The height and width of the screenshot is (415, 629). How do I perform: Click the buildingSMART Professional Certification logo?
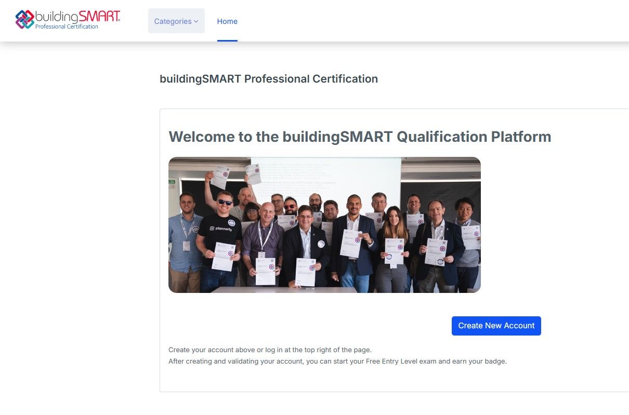pos(68,20)
